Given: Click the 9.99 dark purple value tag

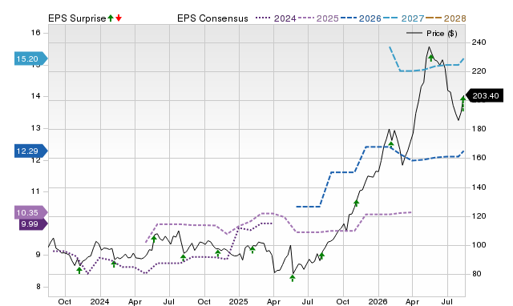Looking at the screenshot, I should coord(33,224).
